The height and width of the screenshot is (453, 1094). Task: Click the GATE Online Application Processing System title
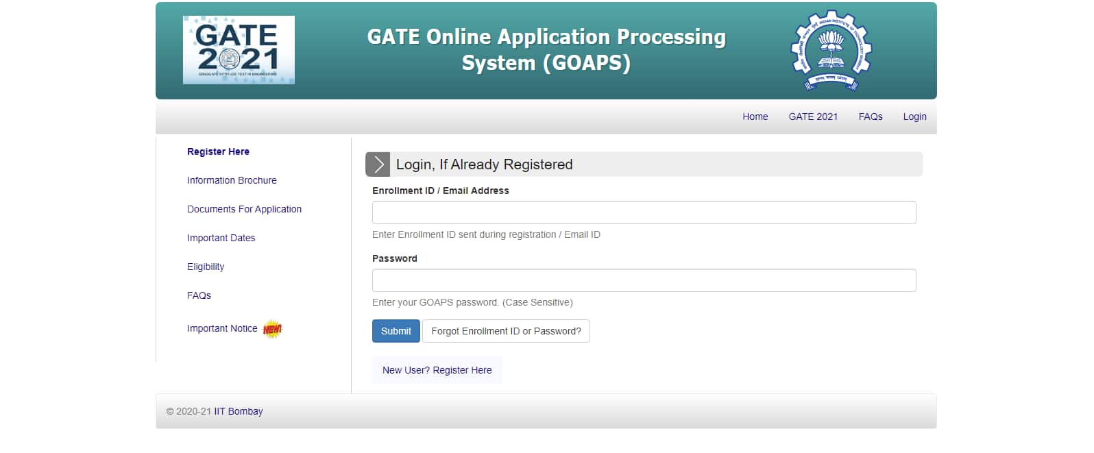point(546,49)
